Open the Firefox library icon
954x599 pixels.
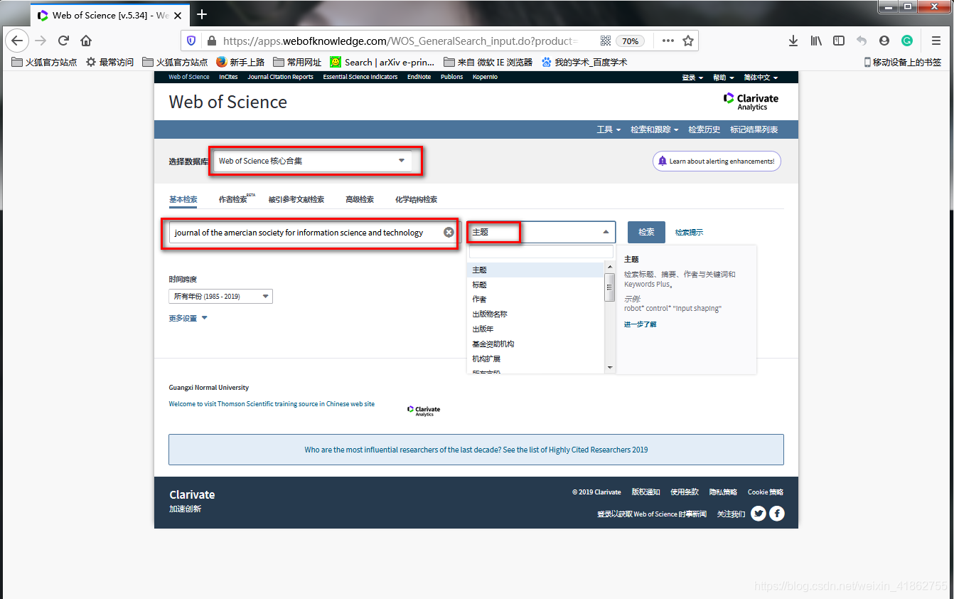pyautogui.click(x=816, y=41)
